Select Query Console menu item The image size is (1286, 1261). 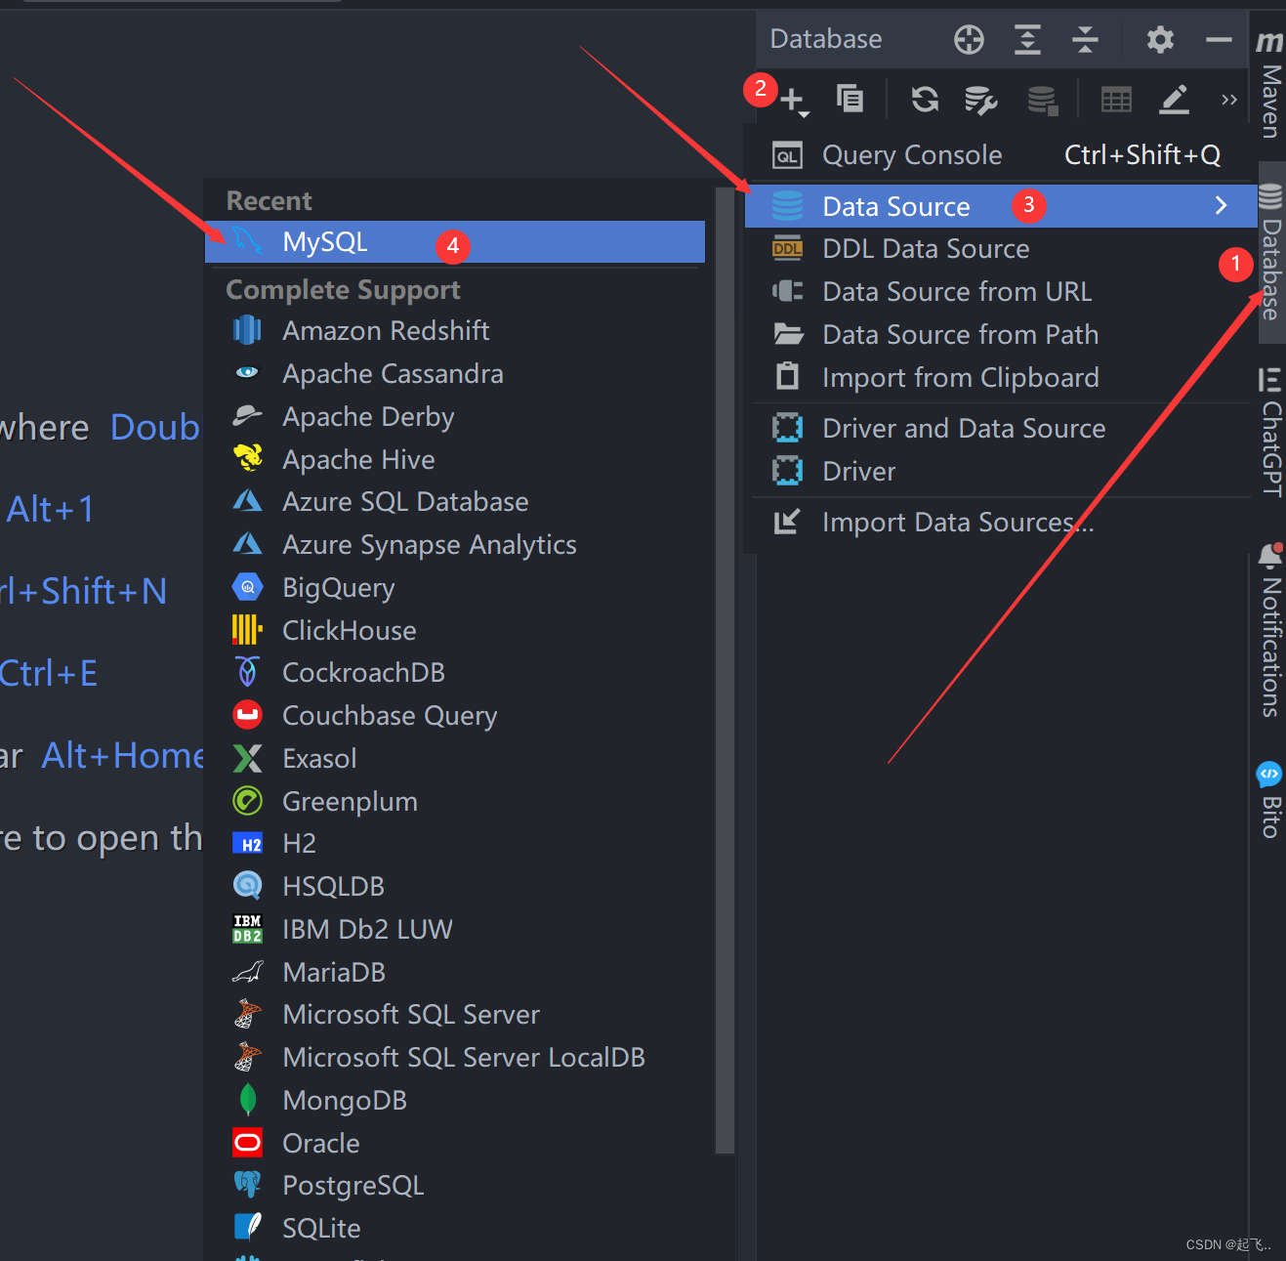[1000, 155]
